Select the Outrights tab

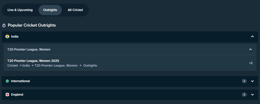[50, 10]
